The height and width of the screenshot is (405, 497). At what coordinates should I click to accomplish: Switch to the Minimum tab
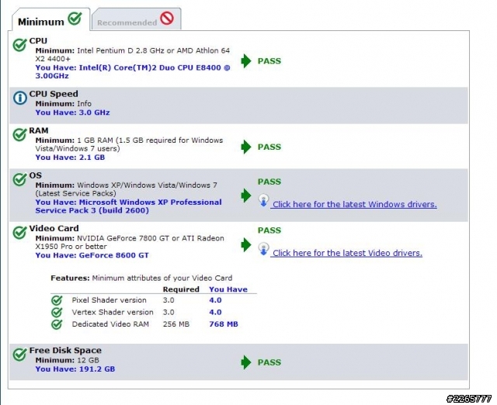(x=50, y=20)
